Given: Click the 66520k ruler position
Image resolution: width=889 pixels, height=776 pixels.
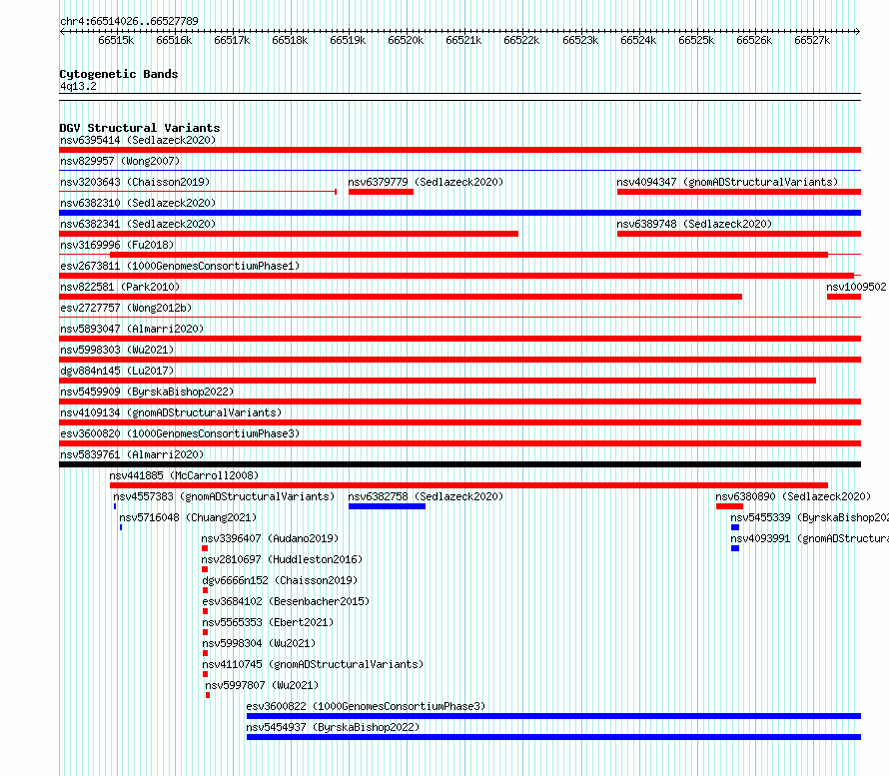Looking at the screenshot, I should (x=406, y=40).
